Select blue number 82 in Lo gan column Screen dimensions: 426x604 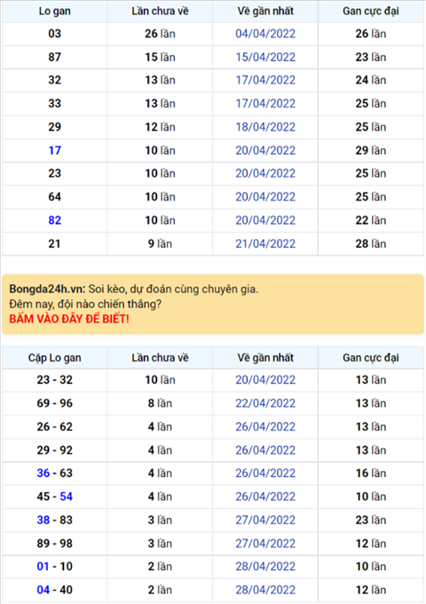(x=55, y=220)
